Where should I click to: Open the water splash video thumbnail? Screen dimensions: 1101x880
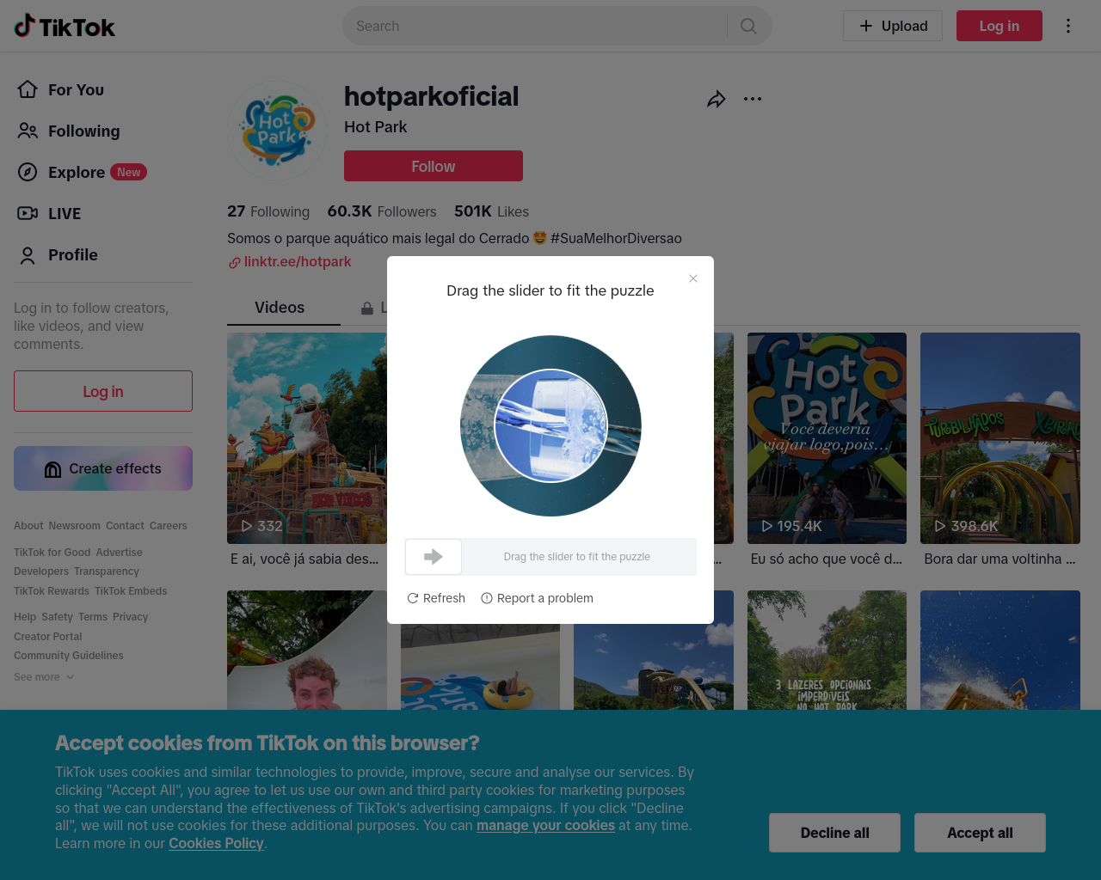[1000, 650]
